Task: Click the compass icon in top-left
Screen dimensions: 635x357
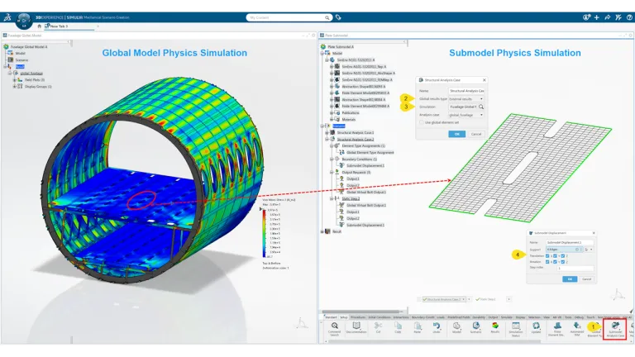Action: pos(23,20)
